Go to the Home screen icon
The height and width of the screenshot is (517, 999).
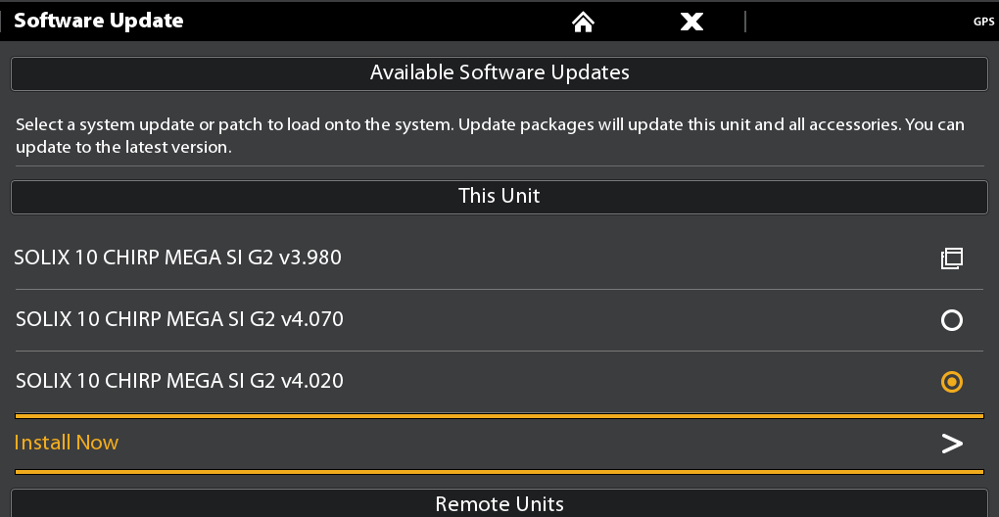583,22
